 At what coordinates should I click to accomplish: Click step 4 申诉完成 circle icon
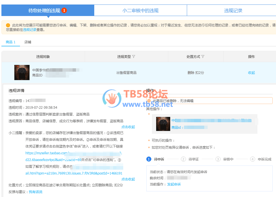pyautogui.click(x=252, y=159)
